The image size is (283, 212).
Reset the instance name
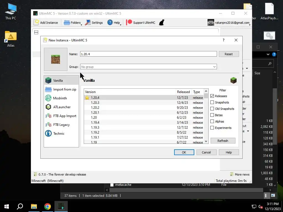(229, 54)
